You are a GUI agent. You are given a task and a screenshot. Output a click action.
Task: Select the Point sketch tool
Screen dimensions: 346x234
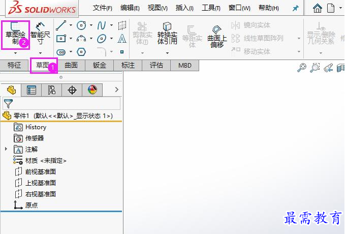point(122,52)
